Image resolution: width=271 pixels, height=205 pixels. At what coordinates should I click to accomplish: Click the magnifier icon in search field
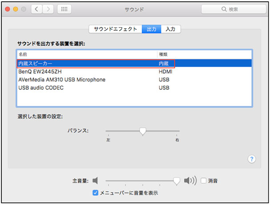(224, 9)
